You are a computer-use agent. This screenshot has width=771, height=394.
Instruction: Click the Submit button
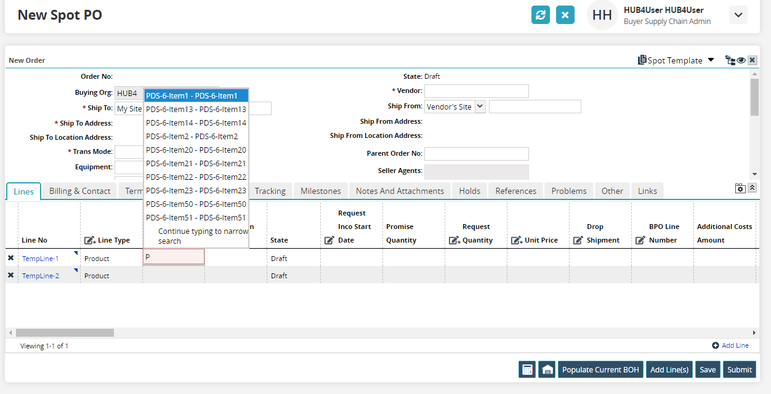coord(739,369)
